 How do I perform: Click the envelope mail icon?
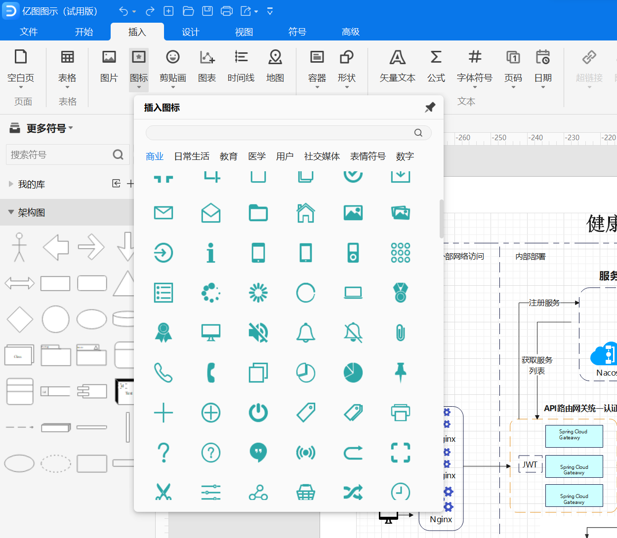[x=164, y=213]
